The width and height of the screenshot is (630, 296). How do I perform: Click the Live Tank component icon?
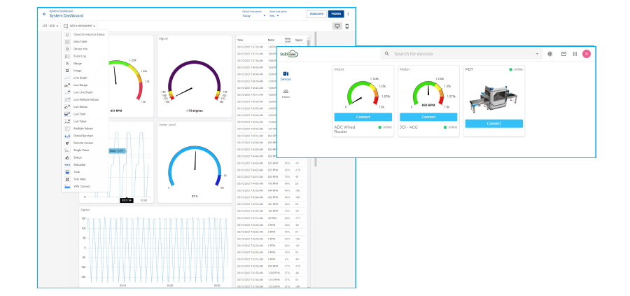67,114
